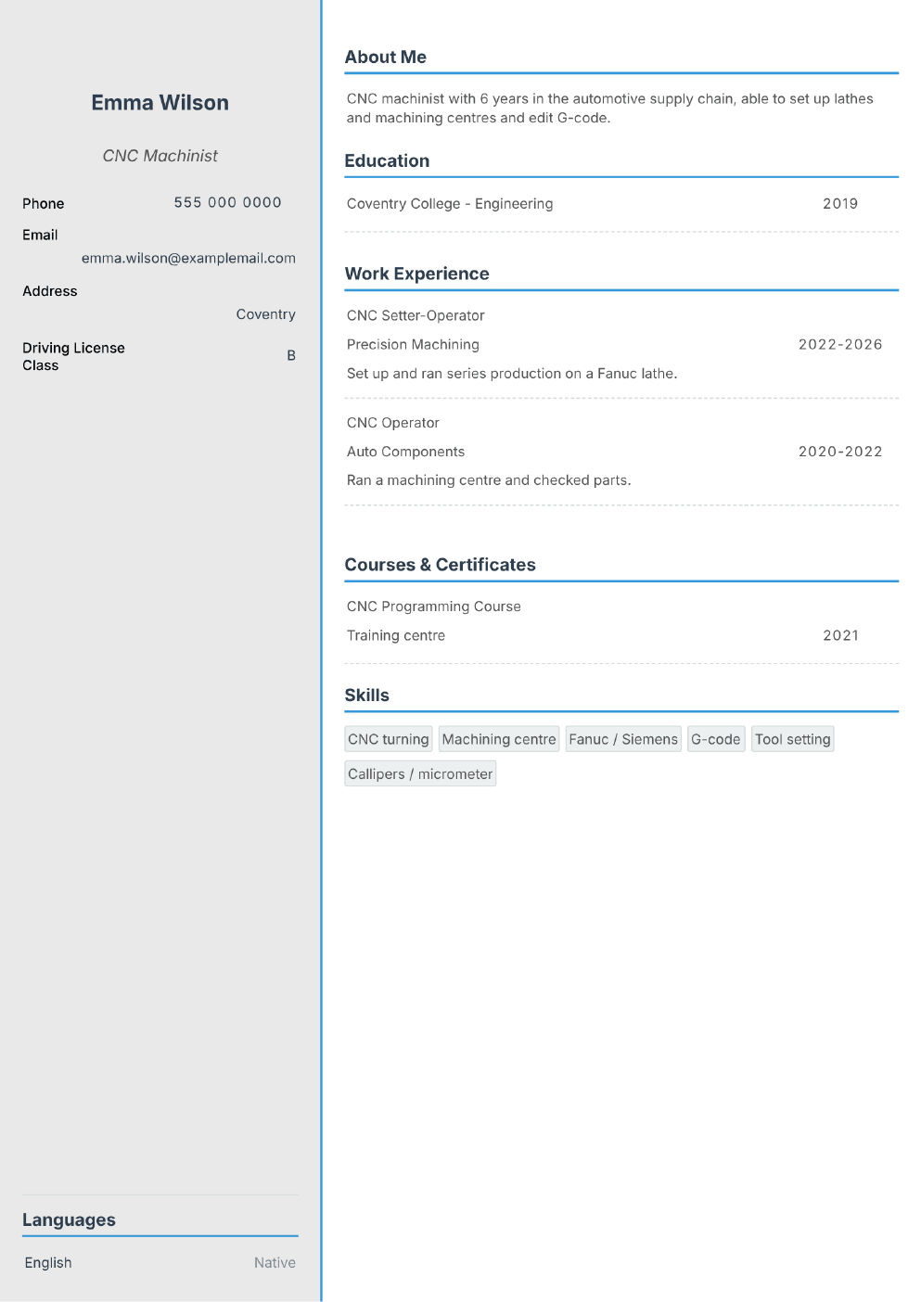Click the About Me heading

(385, 57)
